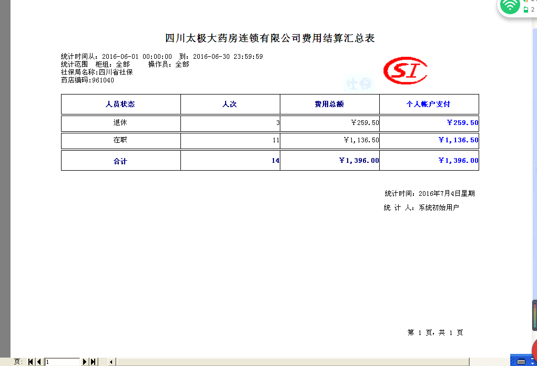Click the 退休 row label
The image size is (537, 366).
click(120, 122)
